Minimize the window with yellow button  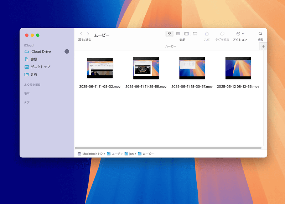[x=32, y=35]
